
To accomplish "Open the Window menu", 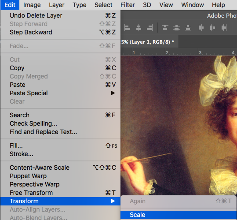I will tap(193, 5).
